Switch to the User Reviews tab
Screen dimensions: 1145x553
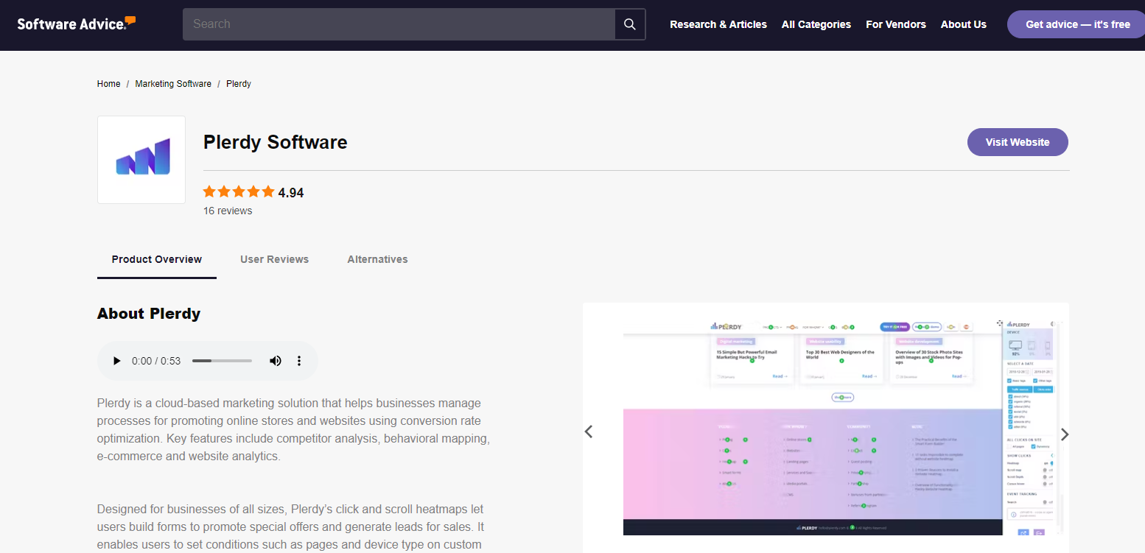(x=274, y=259)
